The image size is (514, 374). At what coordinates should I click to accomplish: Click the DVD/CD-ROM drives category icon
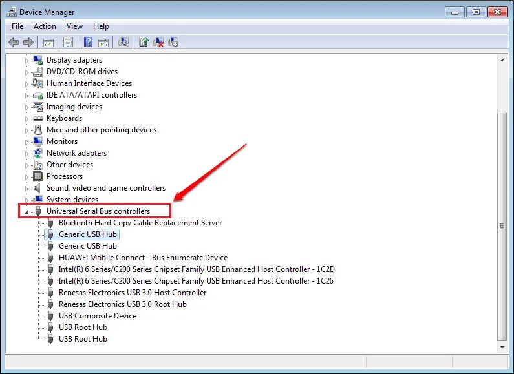pos(38,72)
